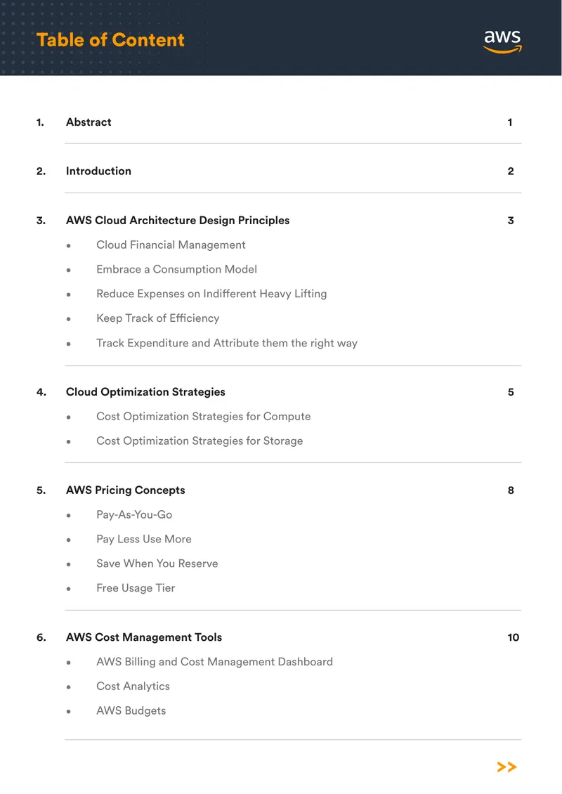Open Track Expenditure and Attribute entry
This screenshot has height=794, width=562.
[227, 343]
